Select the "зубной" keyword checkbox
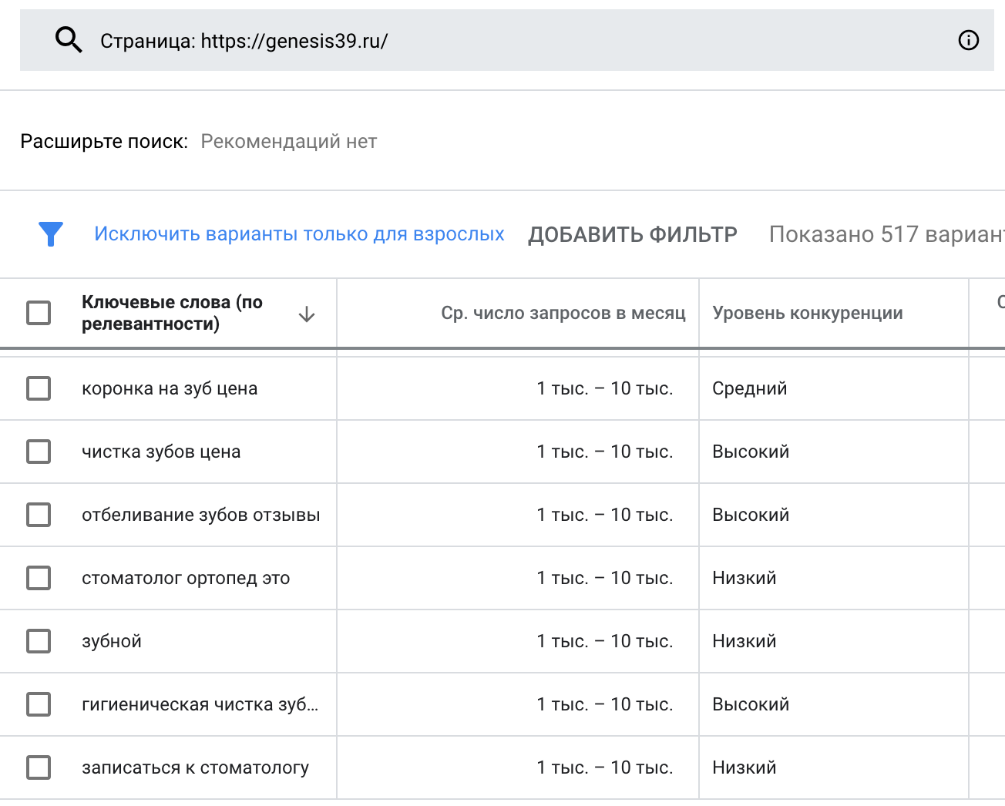This screenshot has height=806, width=1005. pyautogui.click(x=39, y=641)
